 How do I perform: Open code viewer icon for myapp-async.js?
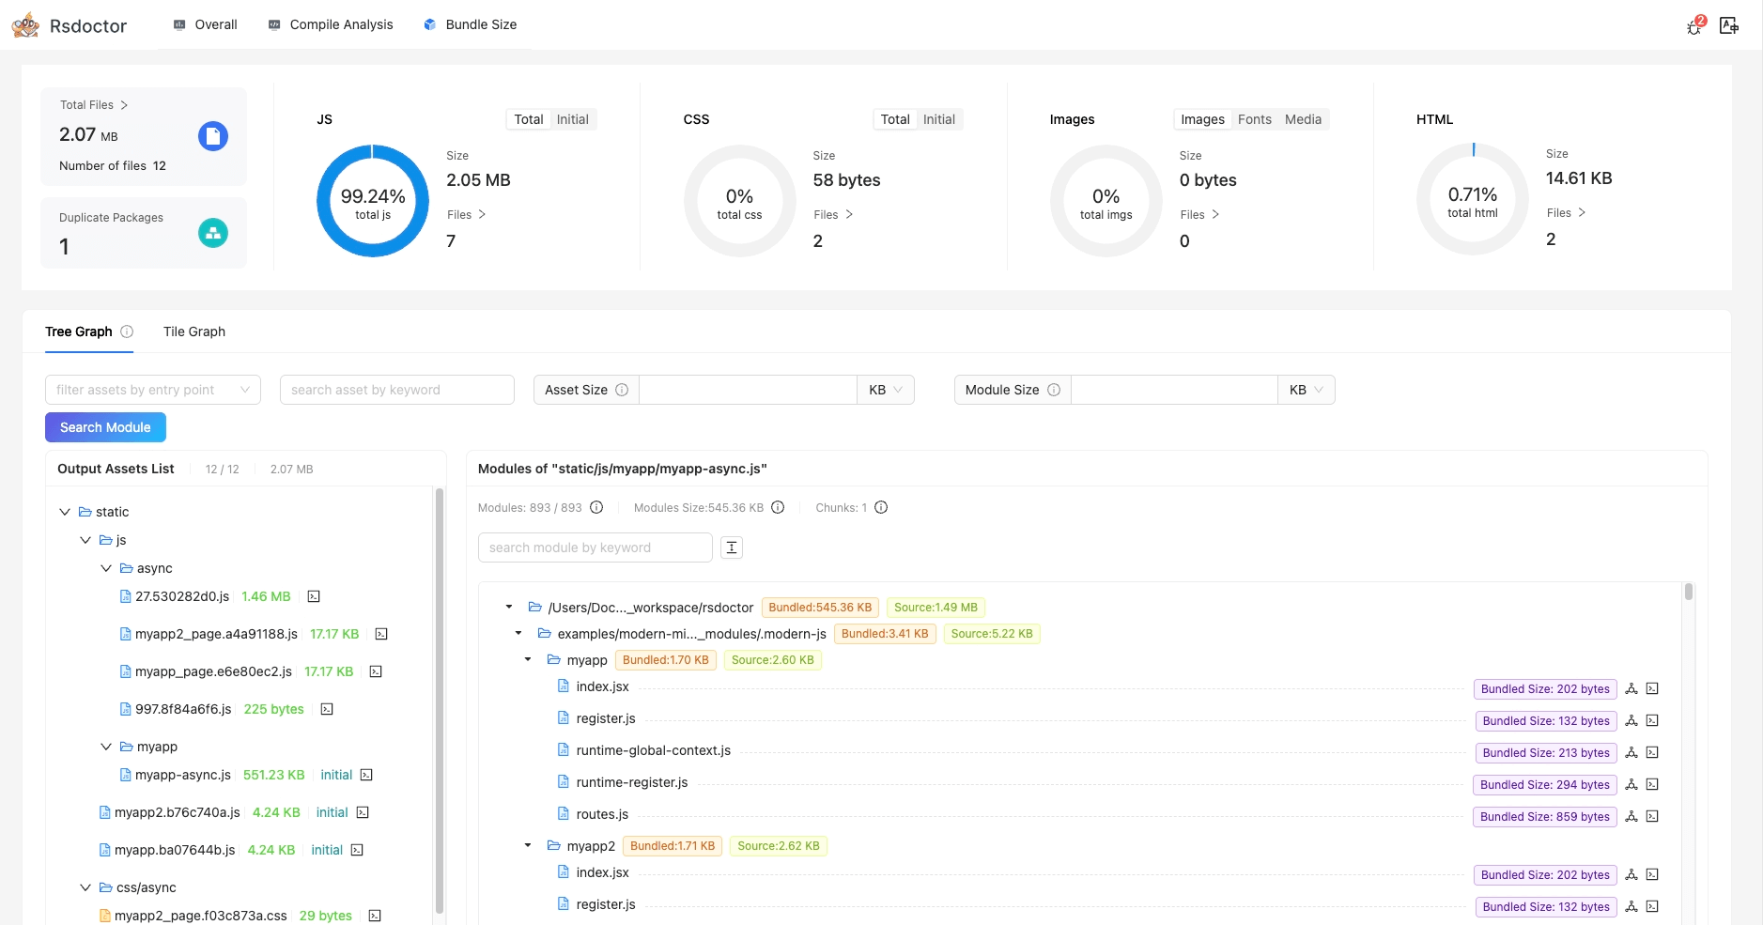(366, 775)
